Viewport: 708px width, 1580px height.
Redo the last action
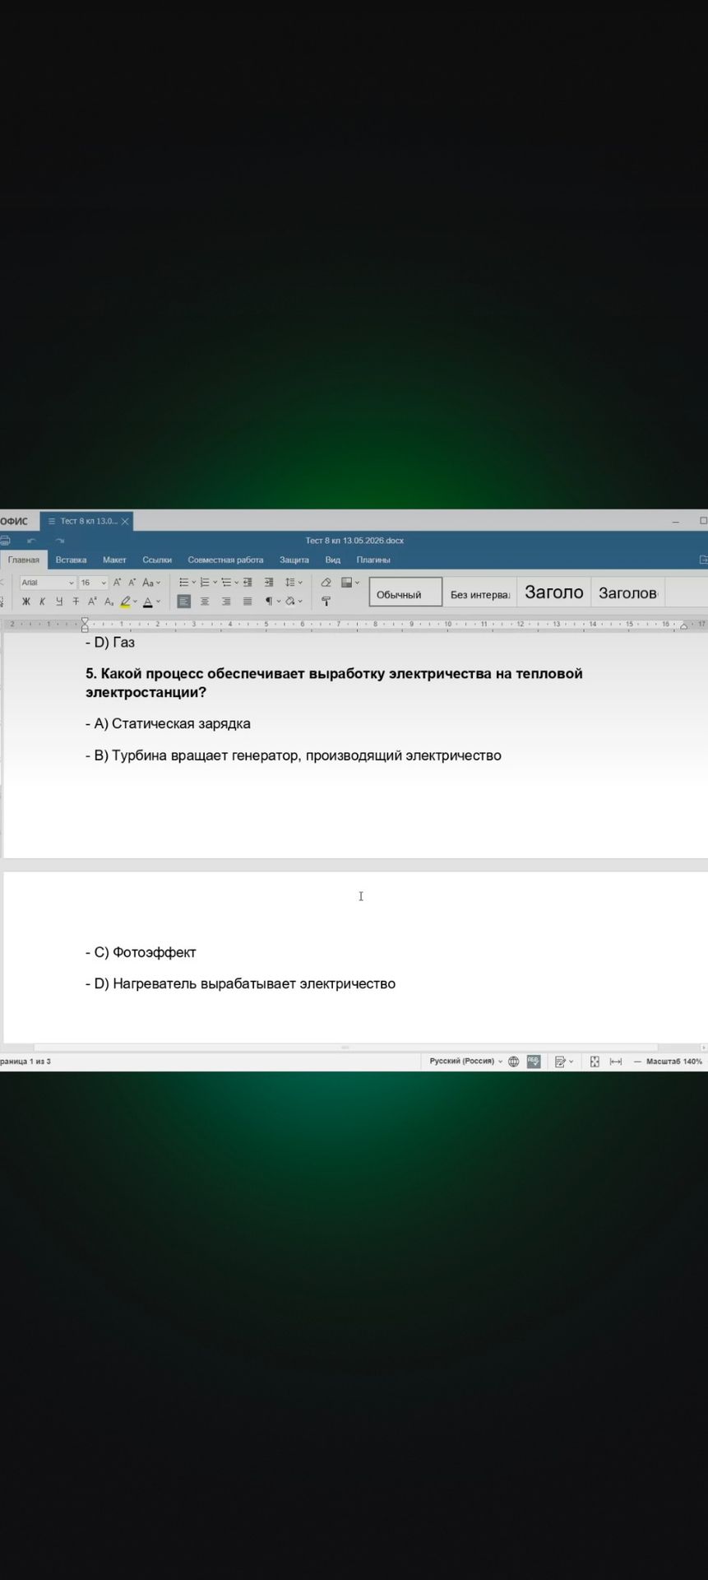click(60, 541)
